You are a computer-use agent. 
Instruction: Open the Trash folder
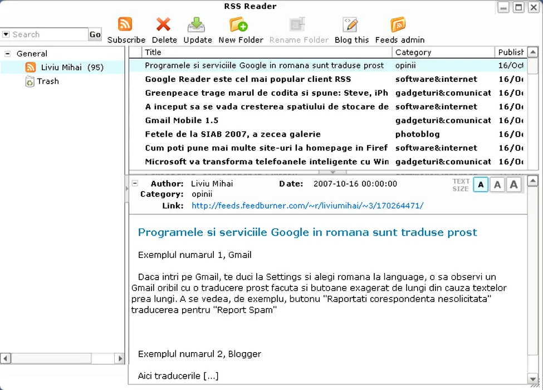[47, 81]
